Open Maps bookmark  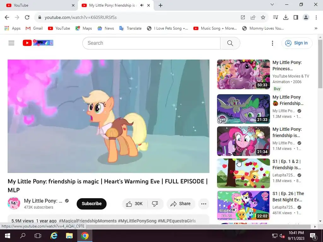click(84, 28)
